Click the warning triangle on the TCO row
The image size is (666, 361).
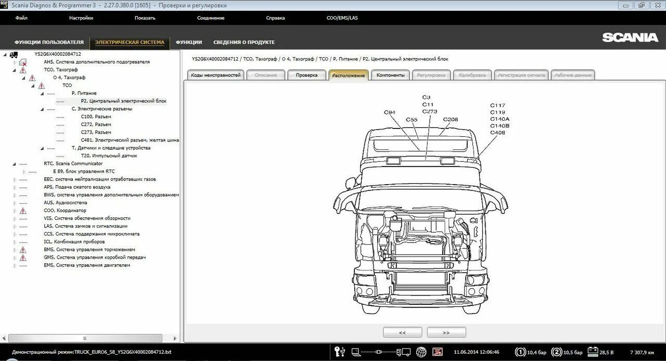click(42, 85)
